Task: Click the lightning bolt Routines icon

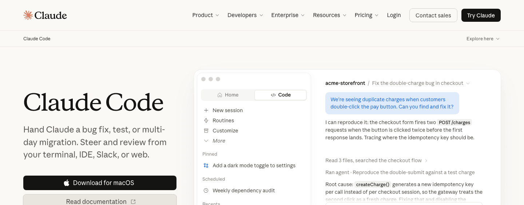Action: pos(206,120)
